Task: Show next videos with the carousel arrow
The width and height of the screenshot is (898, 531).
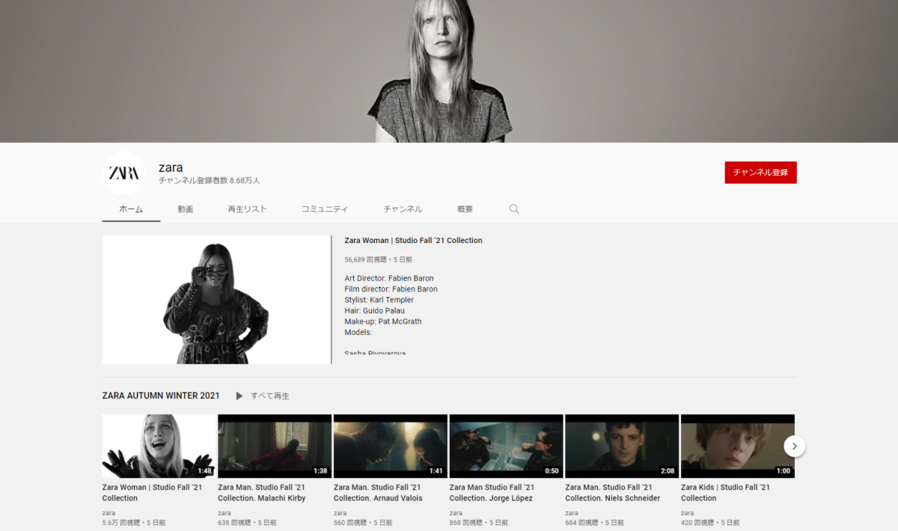Action: (794, 446)
